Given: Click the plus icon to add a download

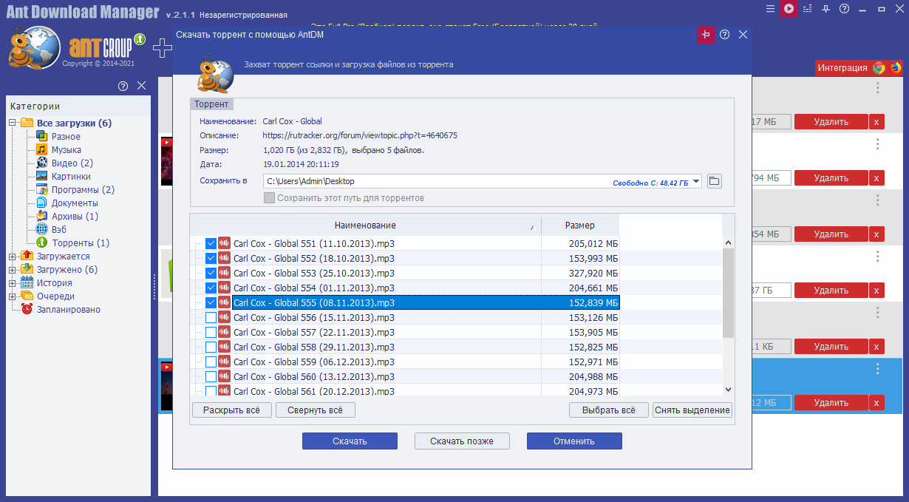Looking at the screenshot, I should click(161, 49).
